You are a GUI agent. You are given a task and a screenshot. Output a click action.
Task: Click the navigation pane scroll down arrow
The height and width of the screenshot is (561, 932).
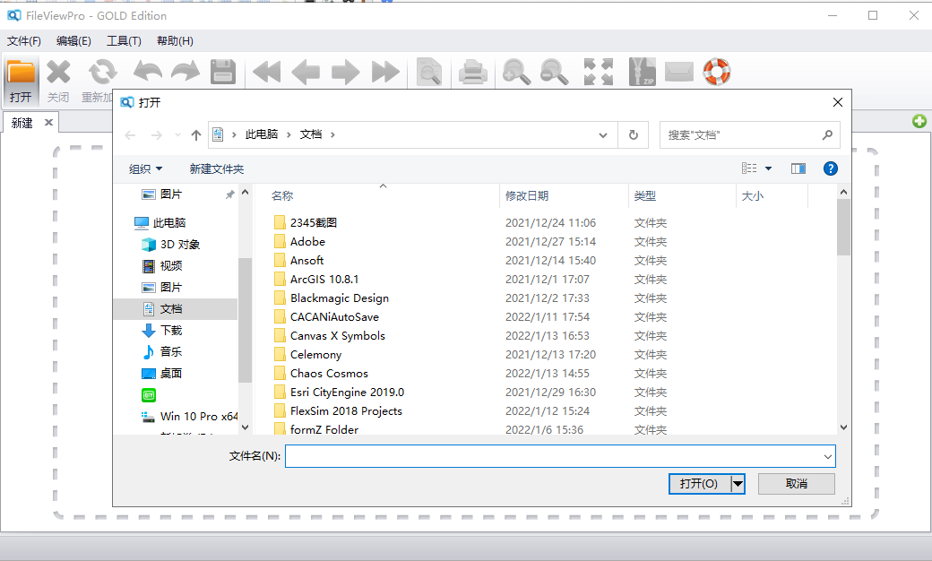coord(245,427)
